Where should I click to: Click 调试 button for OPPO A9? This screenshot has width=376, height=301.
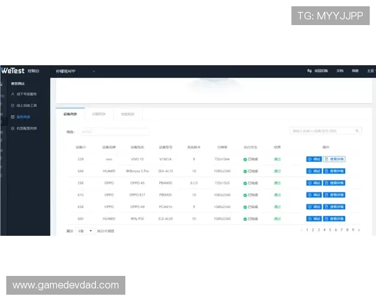click(314, 207)
